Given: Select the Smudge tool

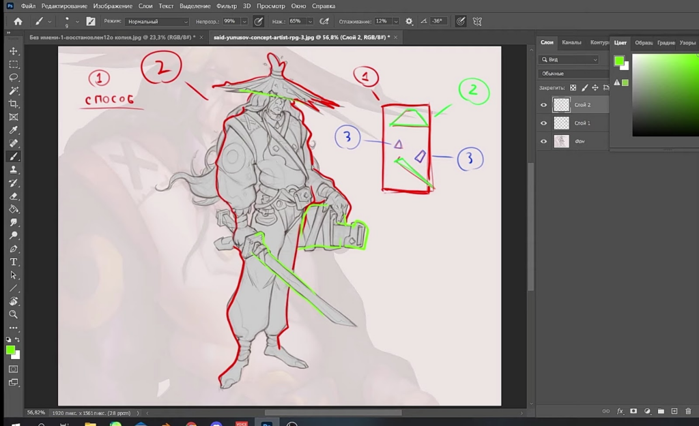Looking at the screenshot, I should tap(14, 222).
